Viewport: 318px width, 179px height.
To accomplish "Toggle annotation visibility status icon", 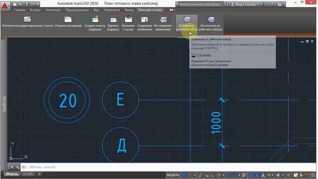I will coord(251,175).
